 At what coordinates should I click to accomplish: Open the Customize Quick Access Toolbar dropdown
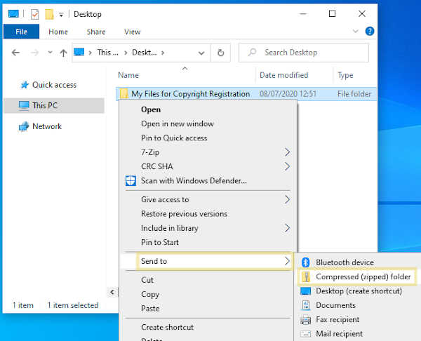(x=61, y=15)
